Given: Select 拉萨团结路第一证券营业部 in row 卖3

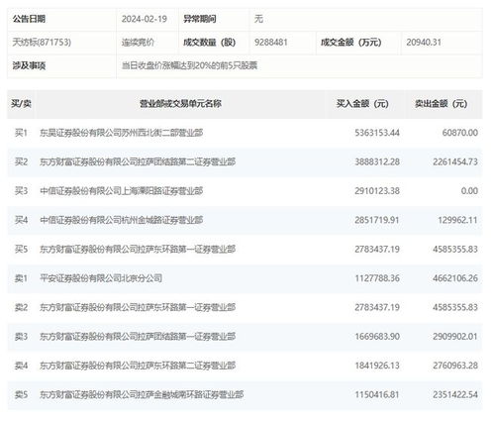Looking at the screenshot, I should [x=138, y=337].
